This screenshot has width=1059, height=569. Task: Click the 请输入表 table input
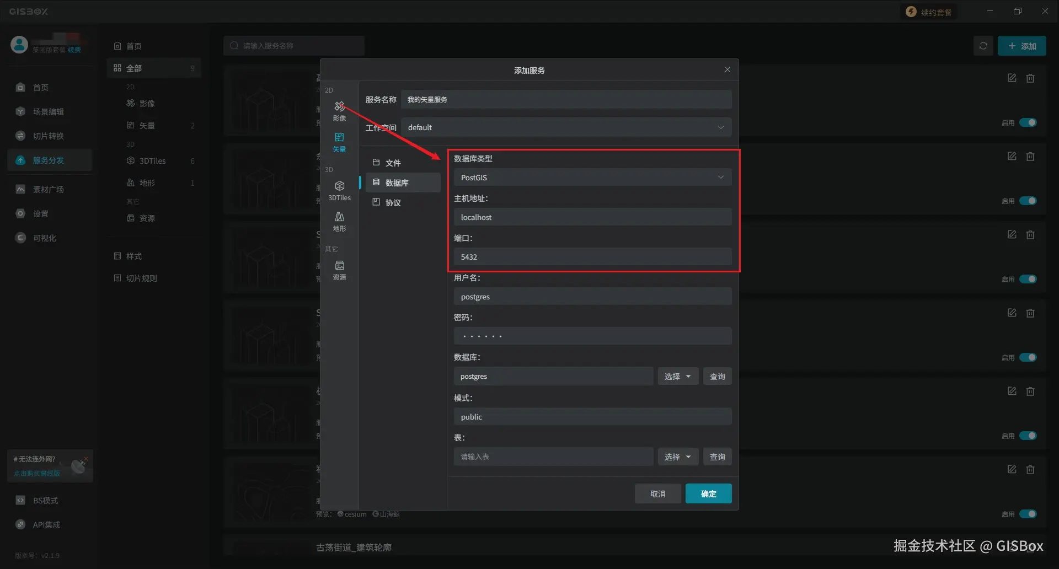coord(553,457)
